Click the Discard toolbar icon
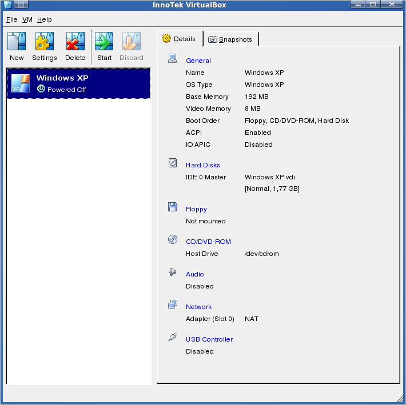Screen dimensions: 406x405 131,42
